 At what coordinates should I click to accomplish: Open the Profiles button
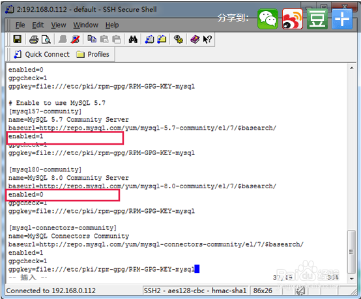coord(93,54)
